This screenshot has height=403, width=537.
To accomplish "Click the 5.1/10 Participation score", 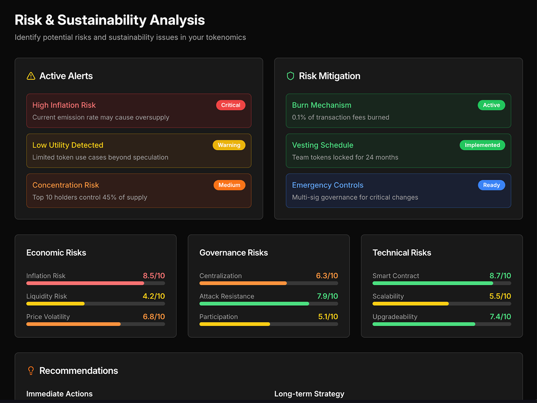I will 328,317.
